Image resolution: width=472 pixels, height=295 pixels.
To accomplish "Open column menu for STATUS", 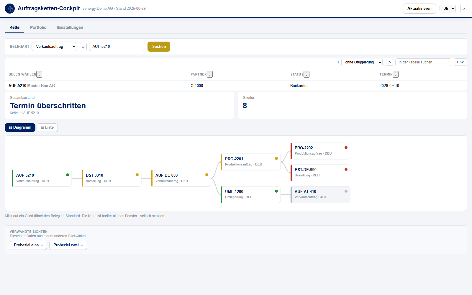I will coord(307,74).
